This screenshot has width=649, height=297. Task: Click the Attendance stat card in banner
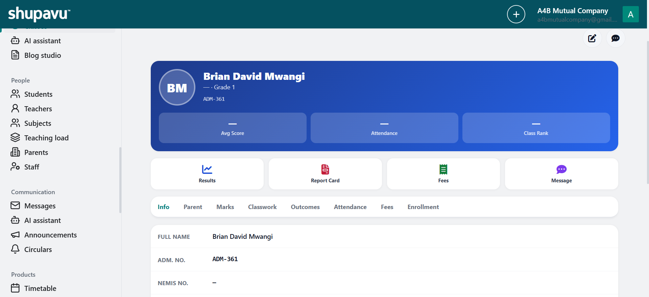[384, 128]
